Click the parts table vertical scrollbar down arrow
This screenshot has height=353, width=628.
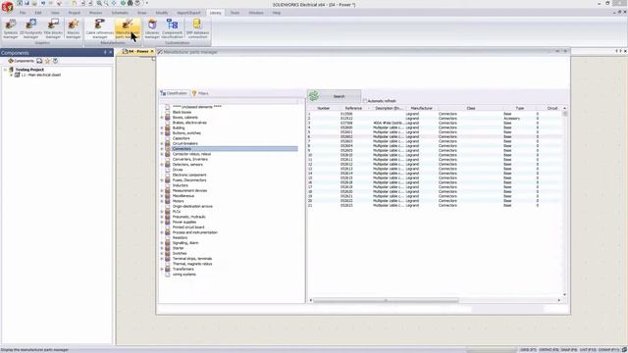point(565,295)
